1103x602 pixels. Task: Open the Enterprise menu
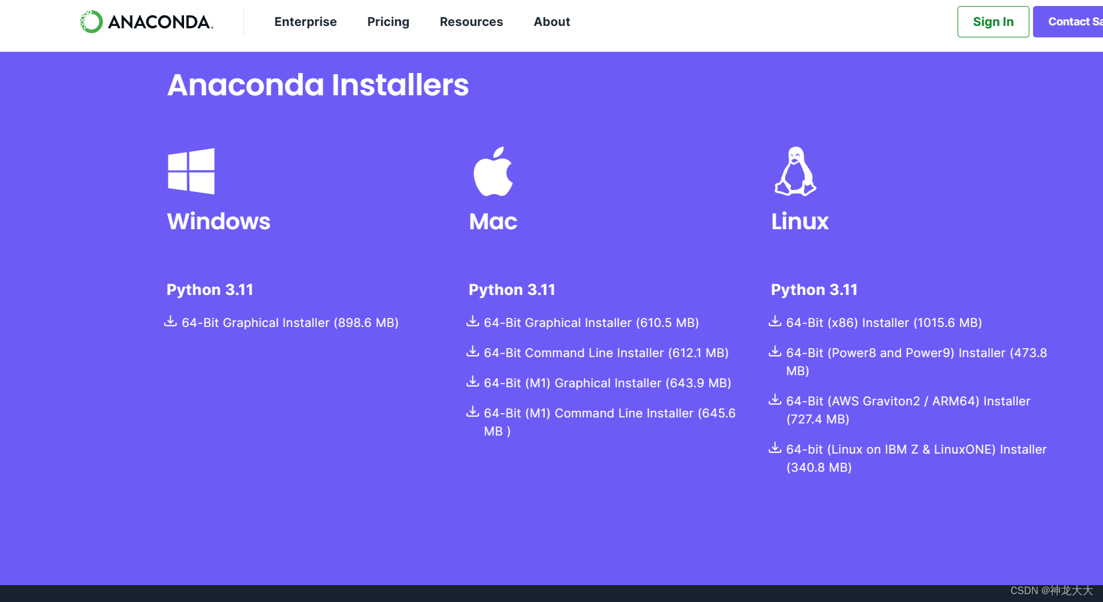(305, 22)
